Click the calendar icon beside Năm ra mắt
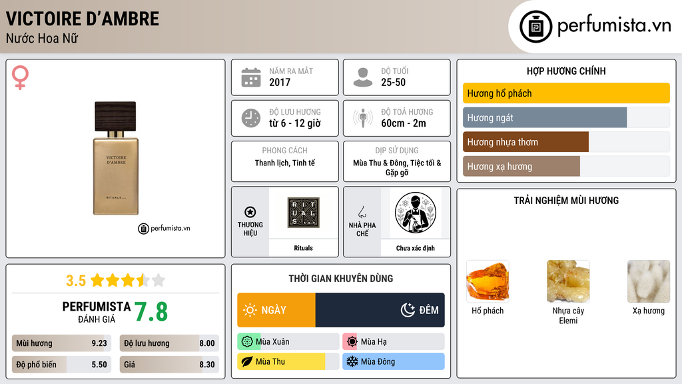Screen dimensions: 682x384 [x=251, y=77]
